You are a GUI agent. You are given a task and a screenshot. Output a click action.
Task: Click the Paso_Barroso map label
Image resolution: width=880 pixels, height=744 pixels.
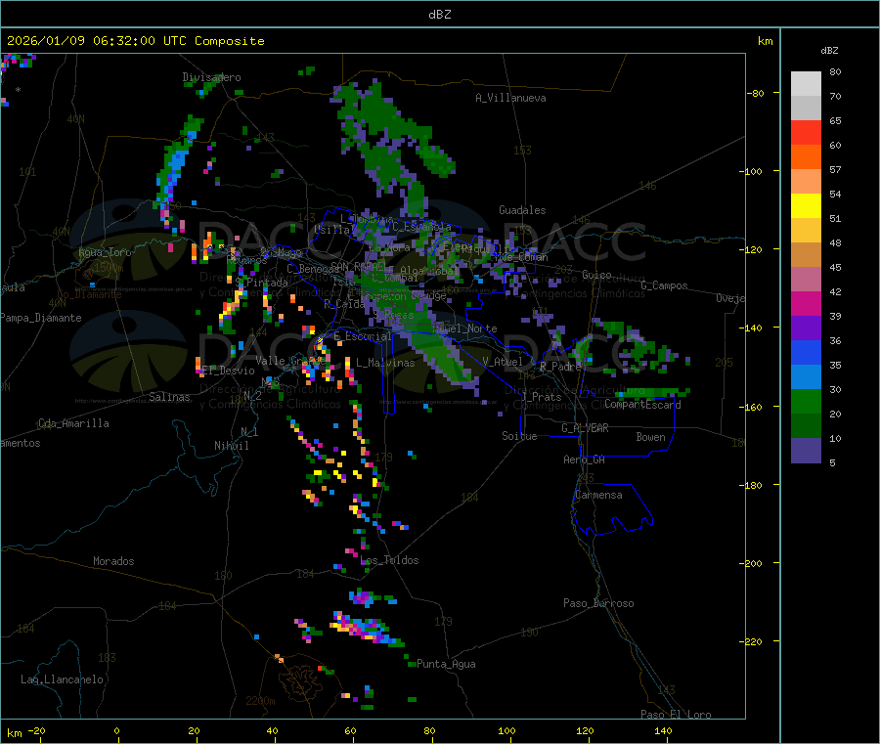point(598,603)
